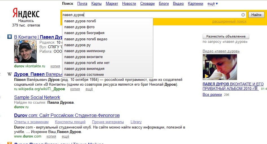Go to the Новости tab
This screenshot has height=144, width=267.
129,4
